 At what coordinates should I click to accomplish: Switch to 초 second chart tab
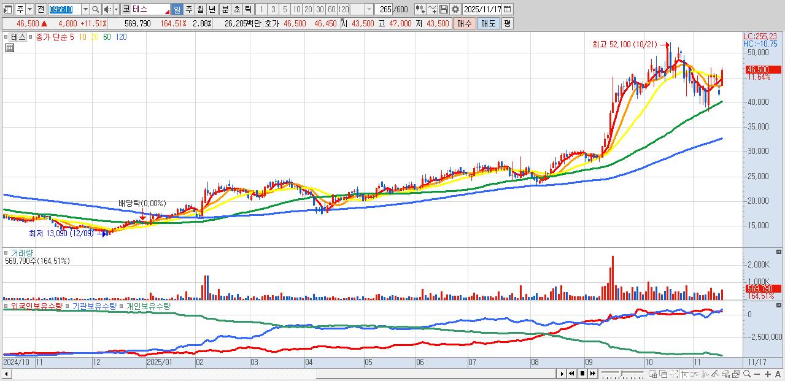point(237,9)
